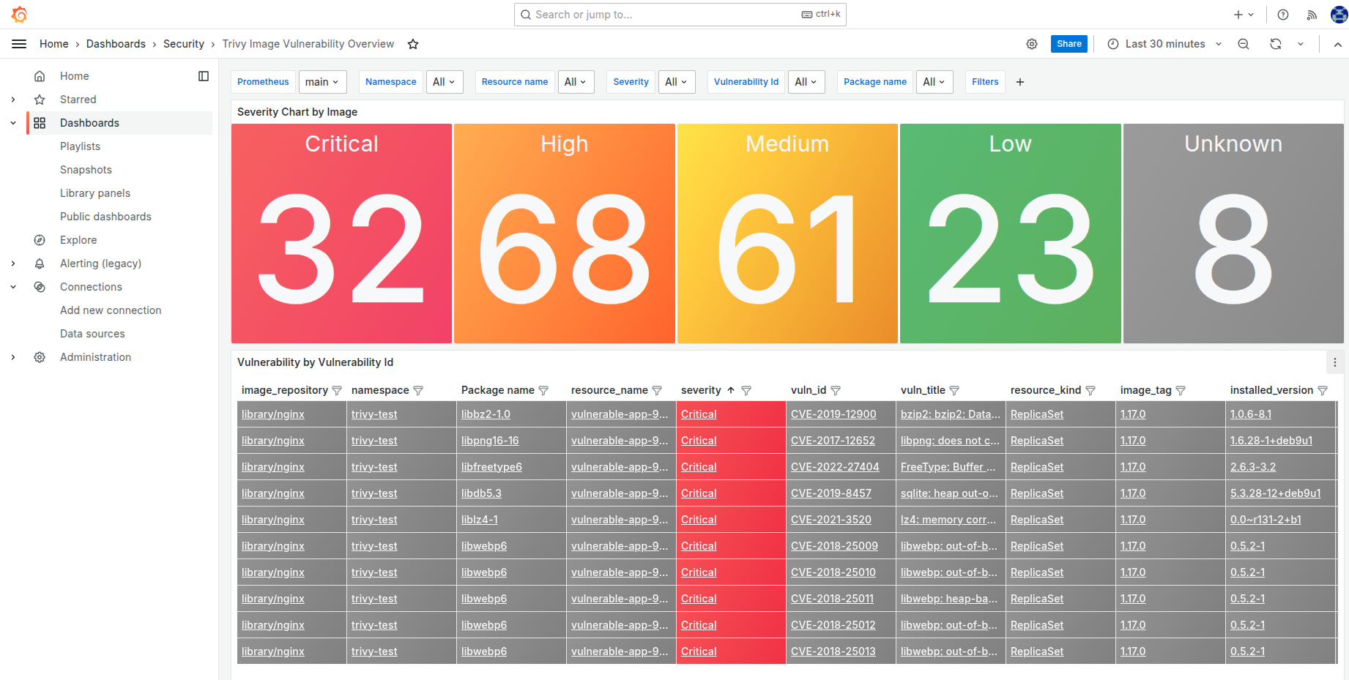Refresh the dashboard
1349x680 pixels.
click(x=1276, y=44)
